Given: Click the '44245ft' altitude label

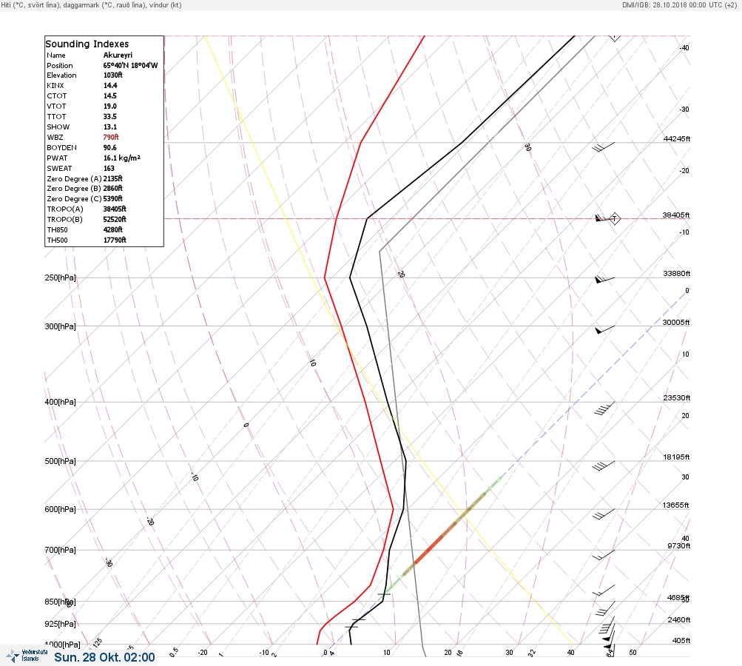Looking at the screenshot, I should click(677, 138).
